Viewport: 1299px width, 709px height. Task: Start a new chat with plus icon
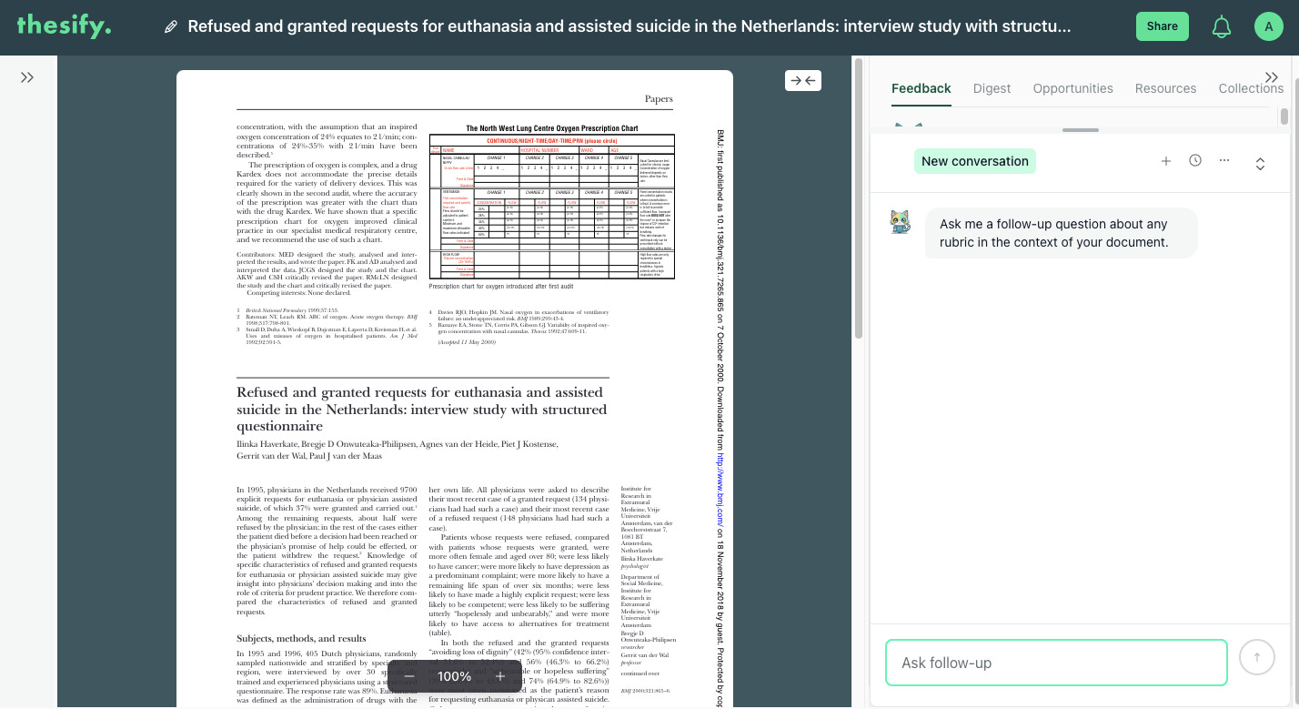(x=1166, y=161)
